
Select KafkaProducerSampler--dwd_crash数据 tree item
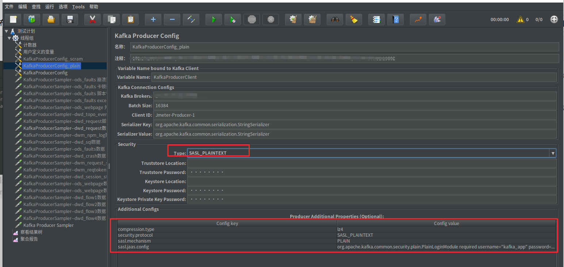pyautogui.click(x=65, y=156)
